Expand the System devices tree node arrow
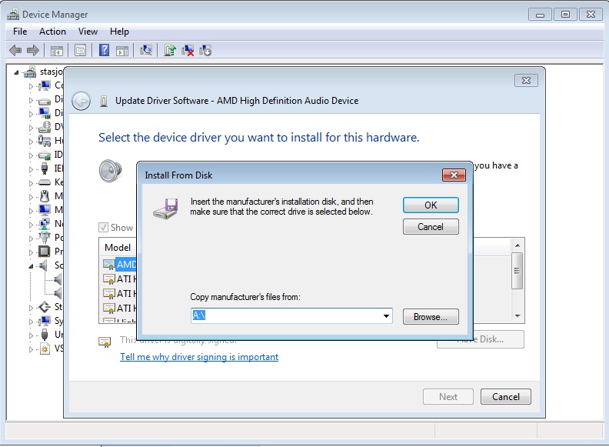Viewport: 609px width, 447px height. 31,322
